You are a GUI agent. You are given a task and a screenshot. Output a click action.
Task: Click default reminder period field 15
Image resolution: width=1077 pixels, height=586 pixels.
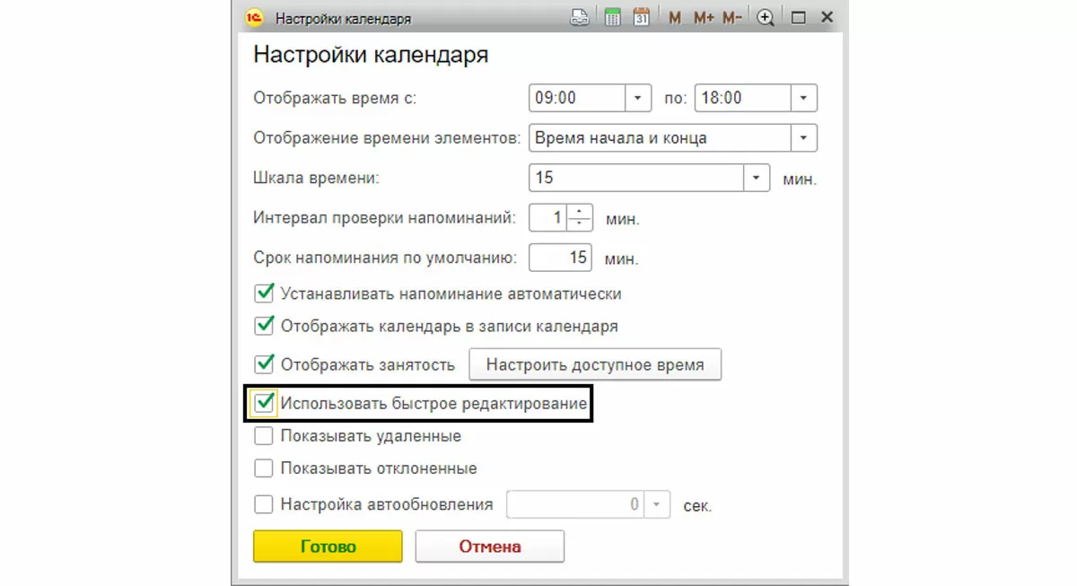(x=561, y=258)
